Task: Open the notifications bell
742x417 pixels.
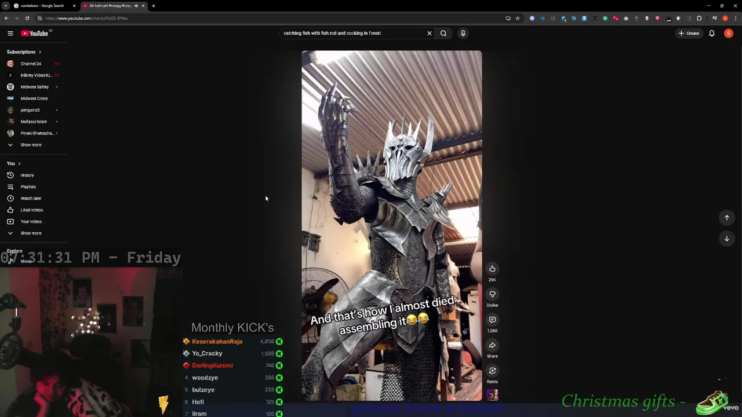Action: click(712, 33)
